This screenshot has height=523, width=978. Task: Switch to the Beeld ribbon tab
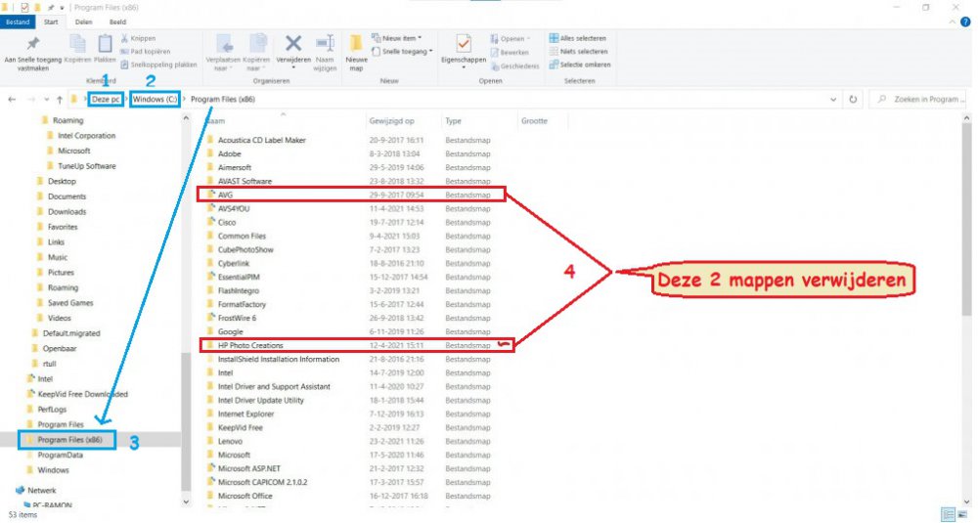(x=117, y=21)
